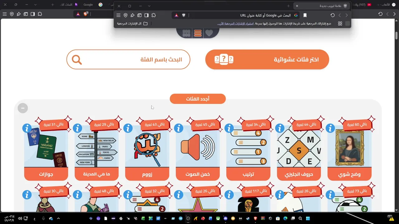Select the جوازات passports category card
Image resolution: width=399 pixels, height=224 pixels.
46,152
